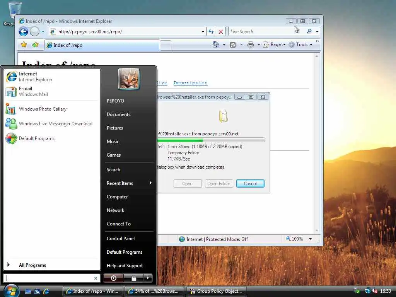The height and width of the screenshot is (297, 396).
Task: Expand the Home button dropdown arrow
Action: point(224,45)
